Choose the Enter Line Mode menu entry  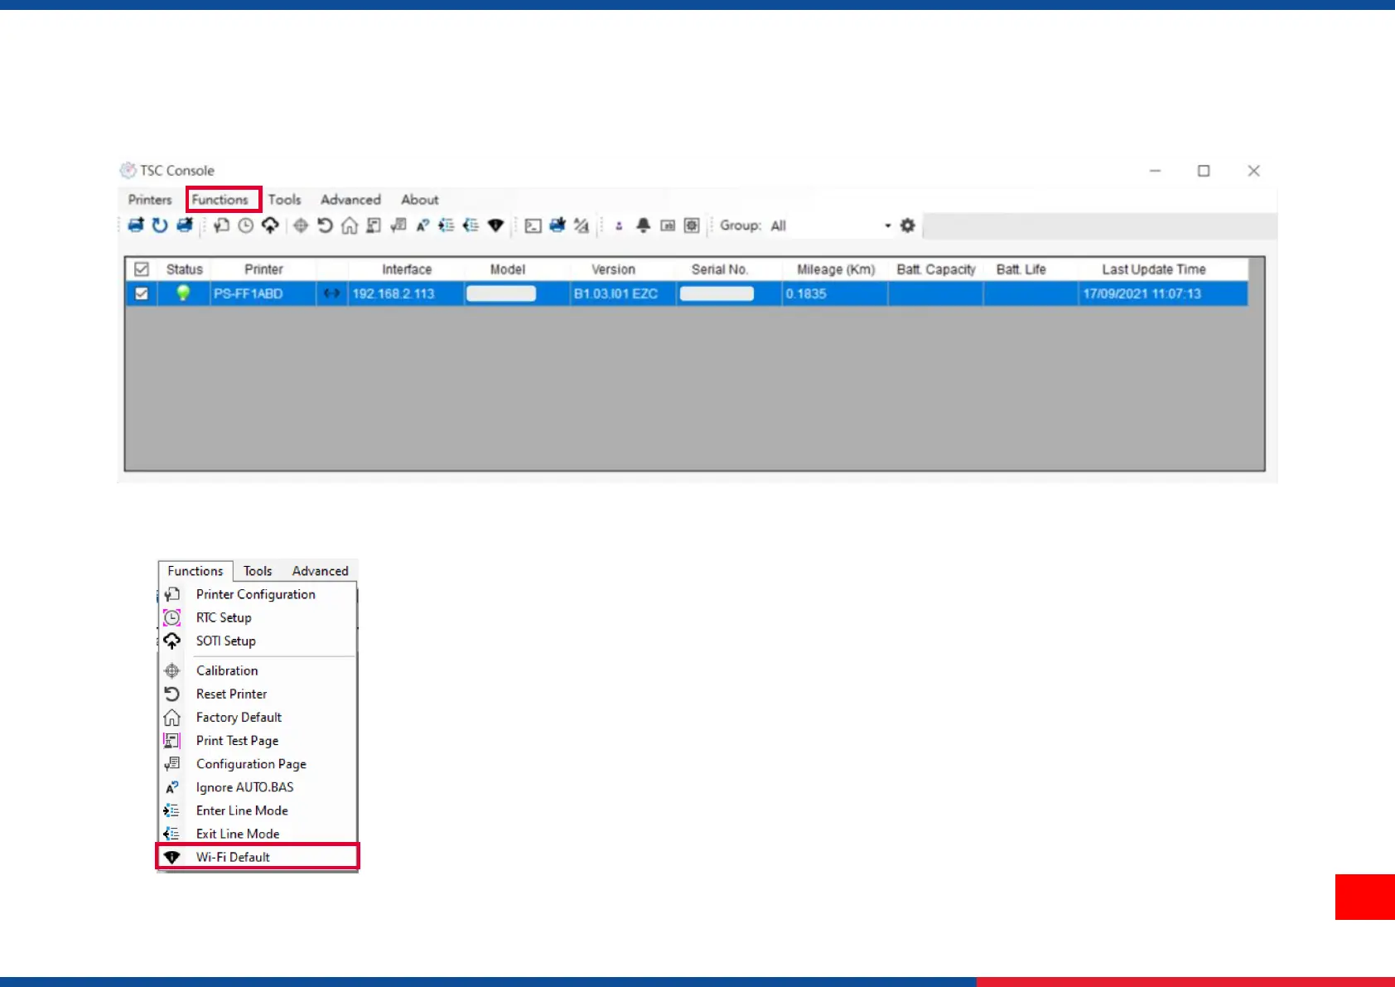click(x=258, y=810)
